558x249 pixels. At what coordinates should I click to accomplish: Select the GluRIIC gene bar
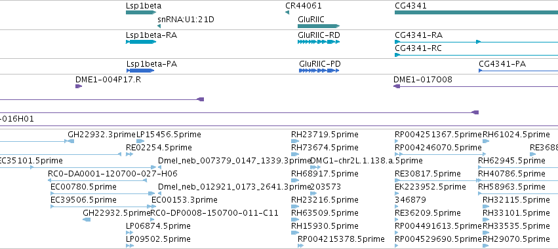coord(319,26)
